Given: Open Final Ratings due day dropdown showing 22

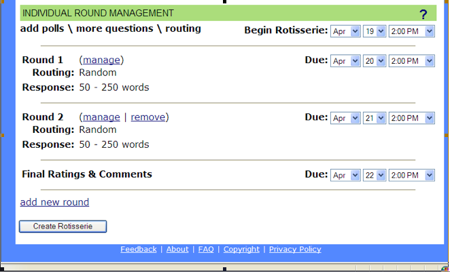Looking at the screenshot, I should [x=375, y=175].
